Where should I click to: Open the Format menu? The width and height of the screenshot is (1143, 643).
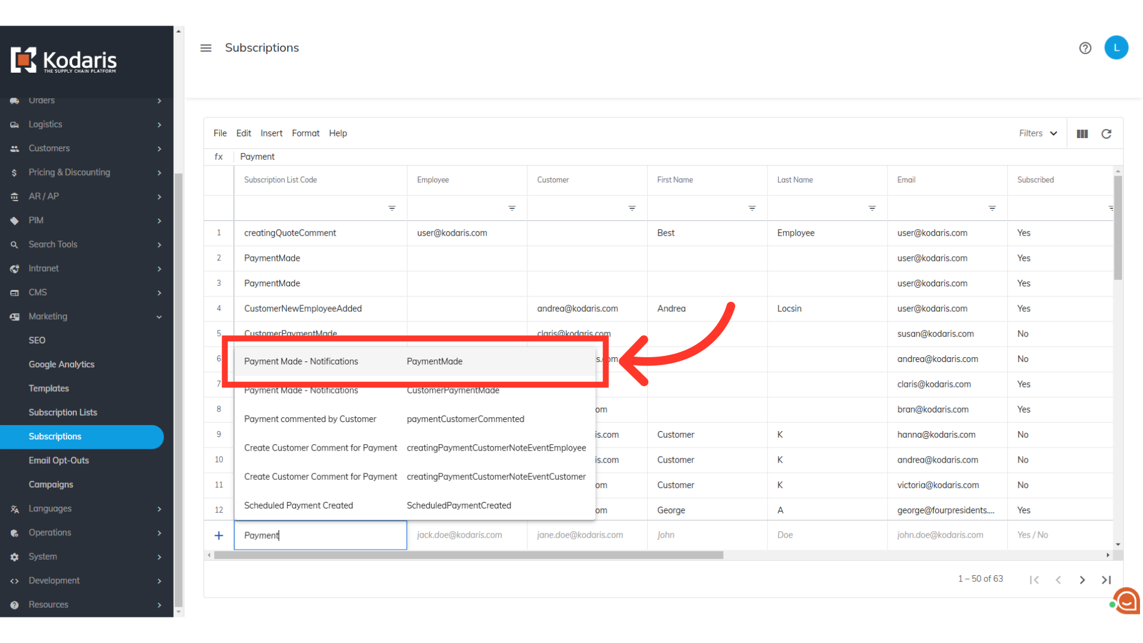[305, 133]
